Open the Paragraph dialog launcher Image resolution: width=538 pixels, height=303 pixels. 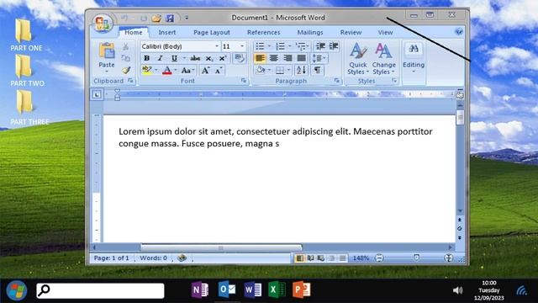click(336, 81)
